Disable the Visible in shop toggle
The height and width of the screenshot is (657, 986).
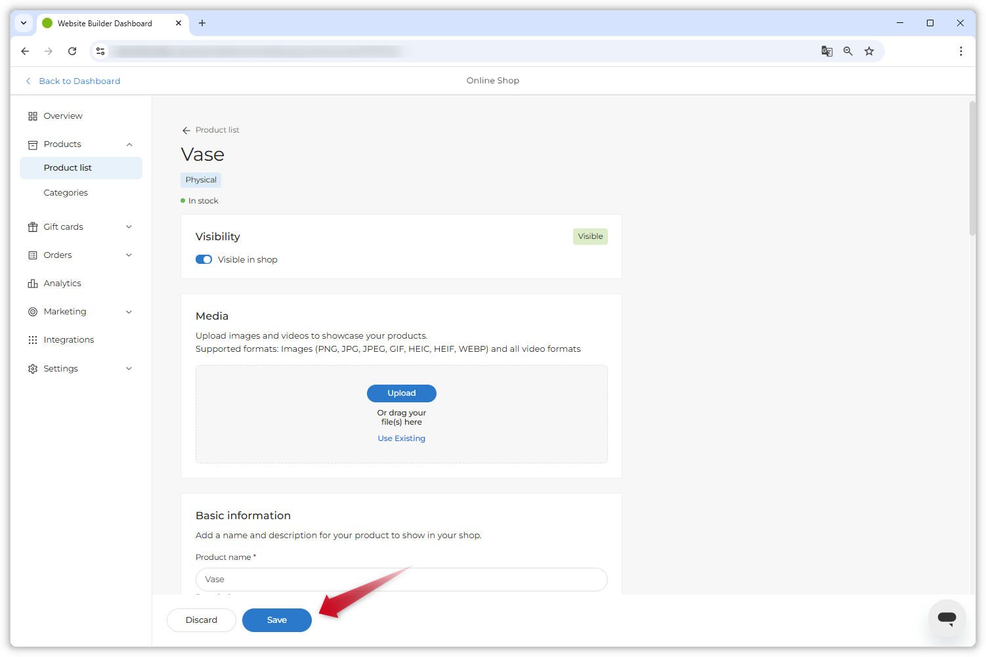coord(204,259)
